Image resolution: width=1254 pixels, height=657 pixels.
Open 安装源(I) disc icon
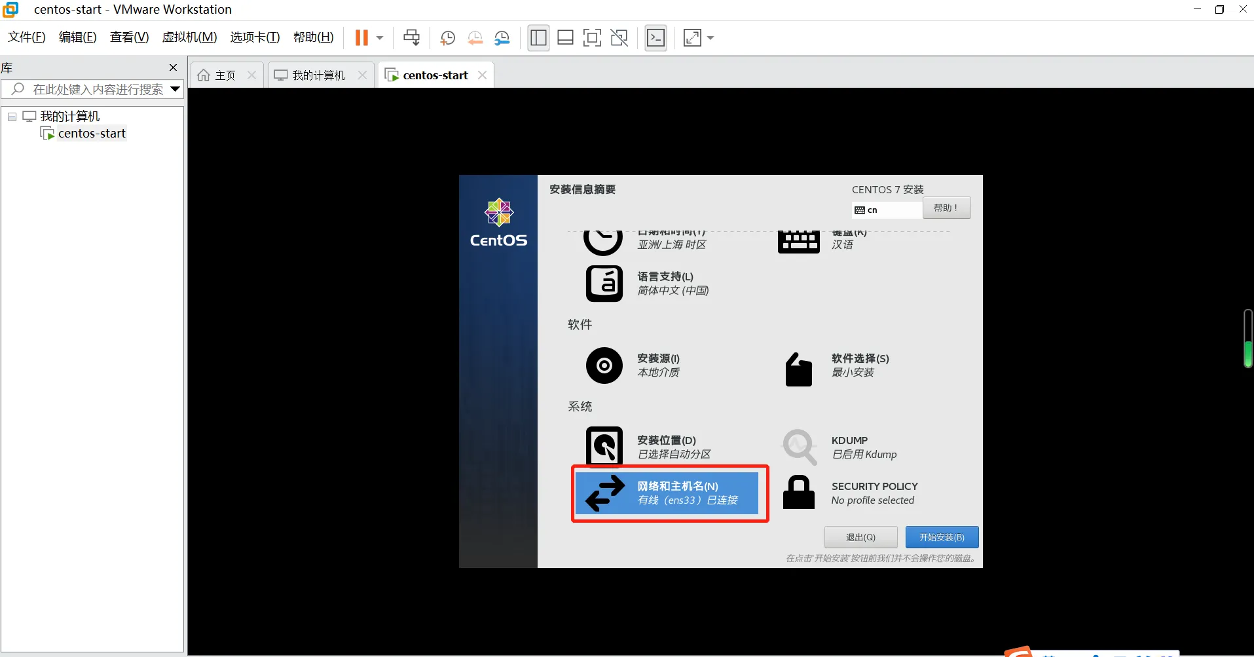coord(604,366)
